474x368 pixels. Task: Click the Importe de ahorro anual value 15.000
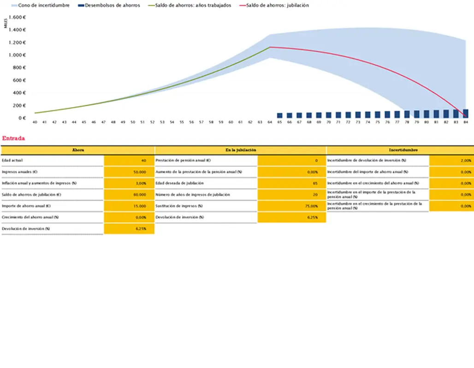[129, 206]
